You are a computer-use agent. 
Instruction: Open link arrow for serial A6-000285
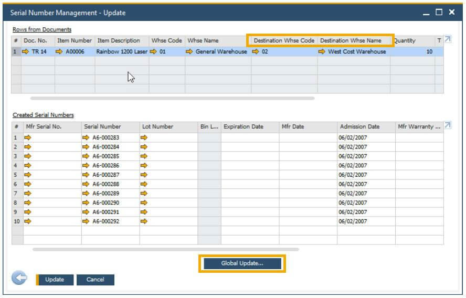point(86,156)
